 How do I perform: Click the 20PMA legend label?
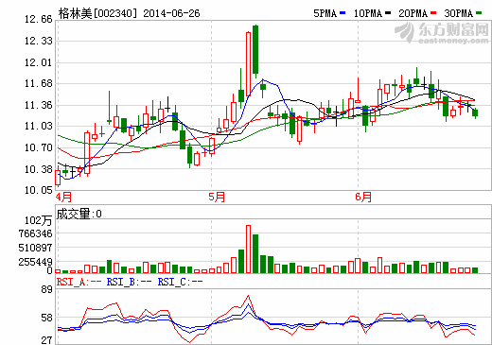413,13
